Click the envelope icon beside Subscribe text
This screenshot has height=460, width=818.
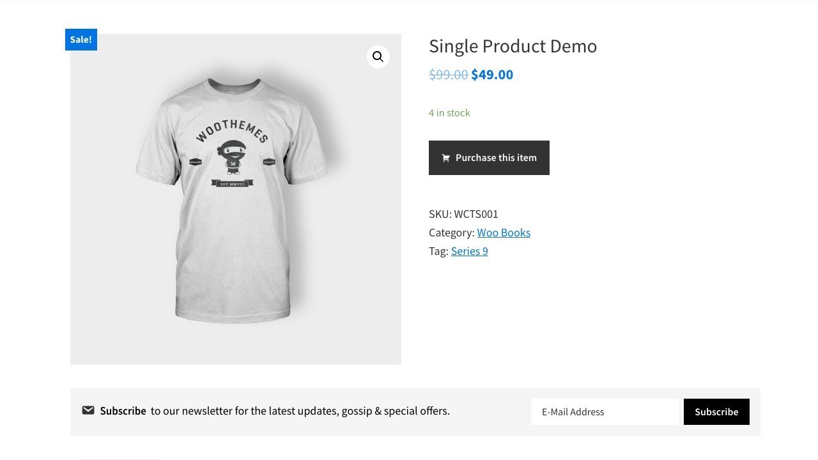click(88, 411)
